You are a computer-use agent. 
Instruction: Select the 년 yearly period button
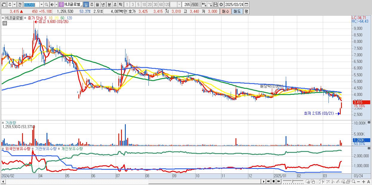click(x=103, y=5)
